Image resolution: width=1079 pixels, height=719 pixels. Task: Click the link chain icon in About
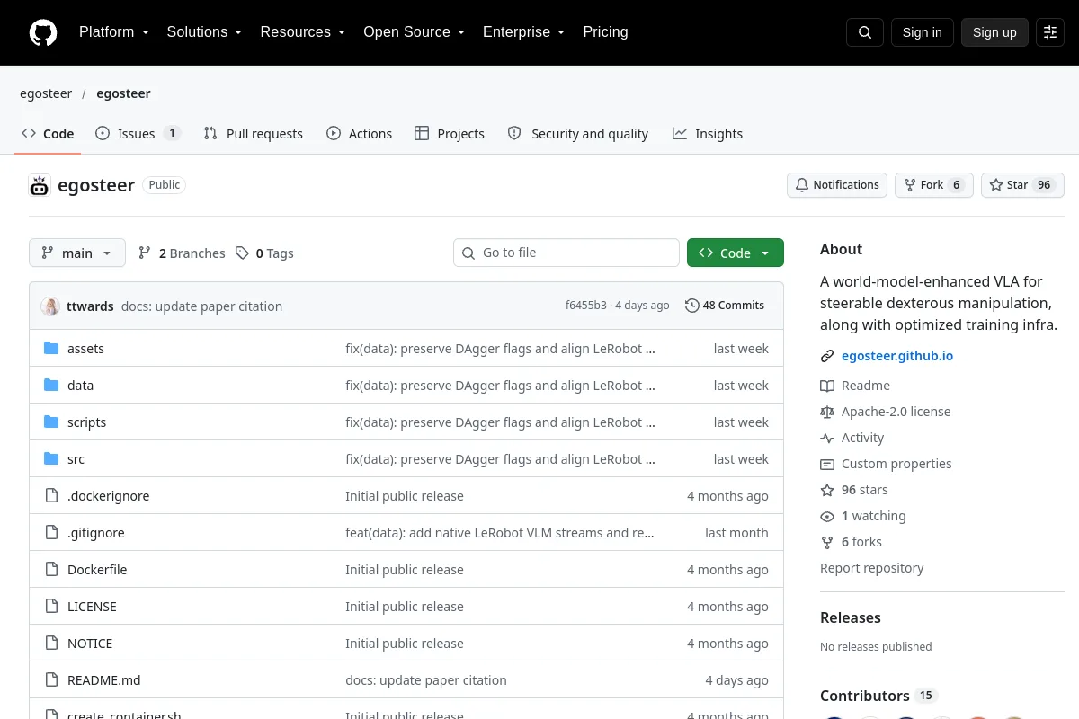point(827,356)
